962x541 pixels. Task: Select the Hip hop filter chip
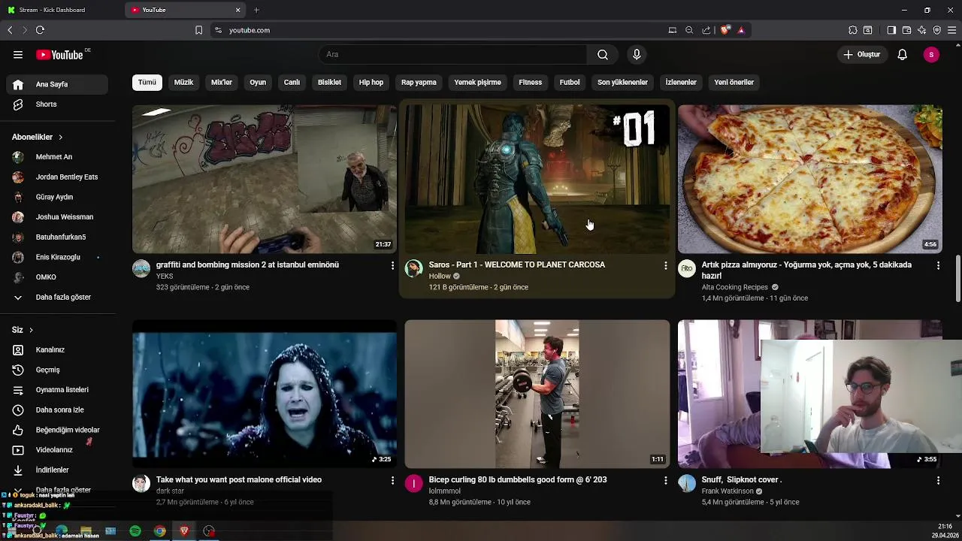pyautogui.click(x=371, y=82)
